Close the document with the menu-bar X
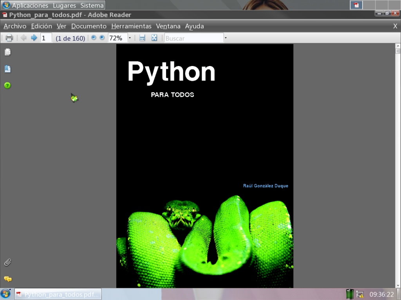Viewport: 401px width, 300px height. click(x=395, y=26)
